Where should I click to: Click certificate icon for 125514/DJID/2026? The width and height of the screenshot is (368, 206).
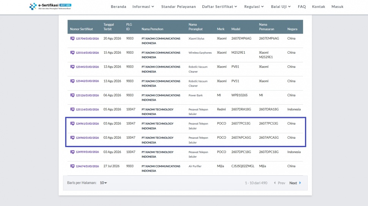point(72,53)
